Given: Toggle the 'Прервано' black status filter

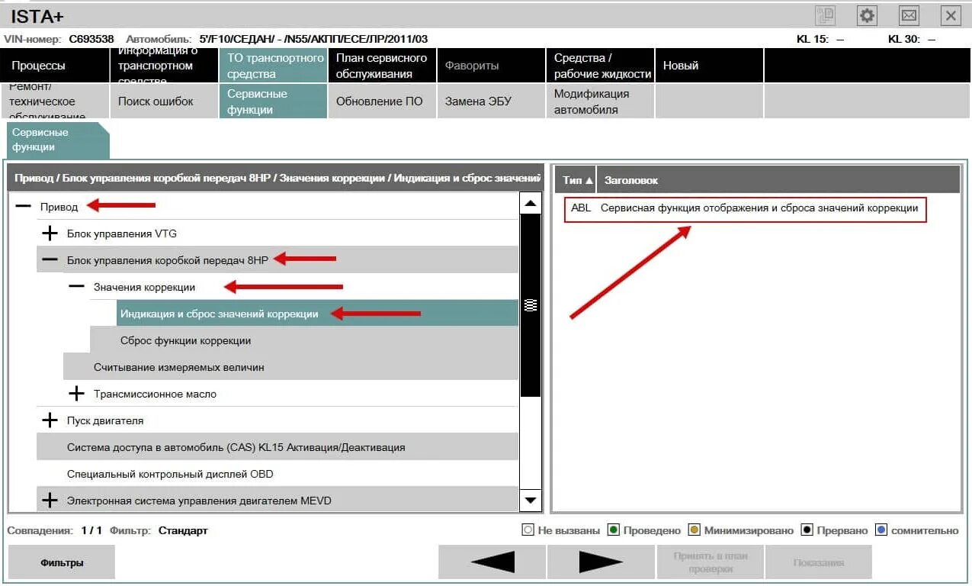Looking at the screenshot, I should pos(807,530).
